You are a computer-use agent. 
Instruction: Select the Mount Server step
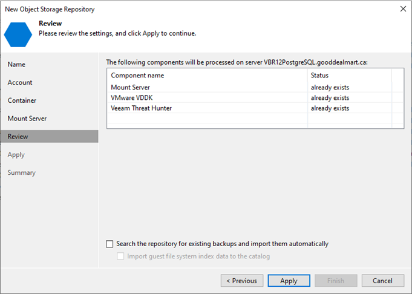coord(27,119)
